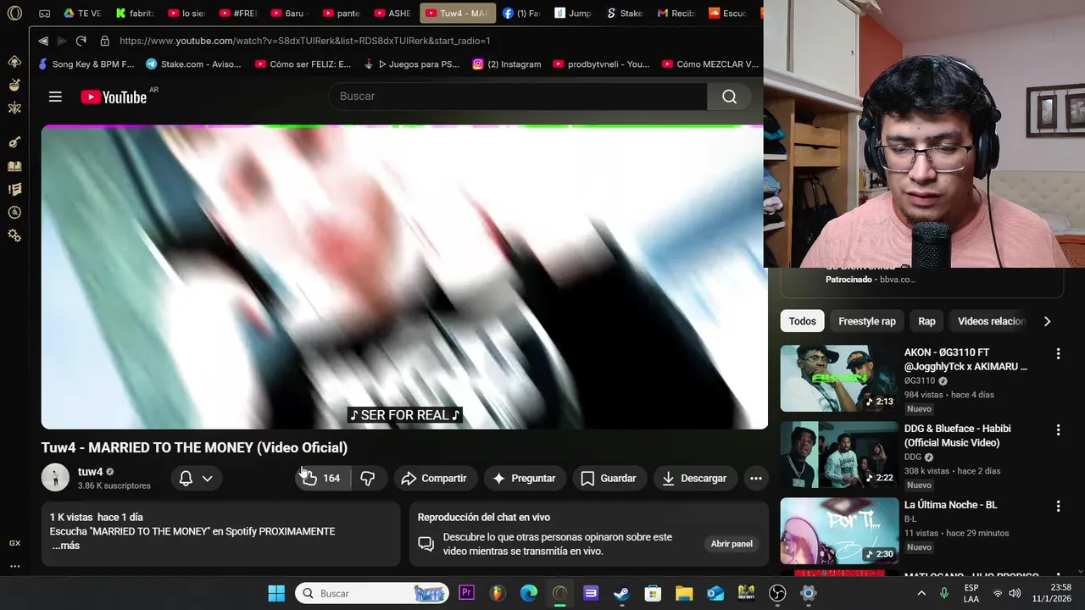The height and width of the screenshot is (610, 1085).
Task: Select the Freestyle rap filter chip
Action: (867, 321)
